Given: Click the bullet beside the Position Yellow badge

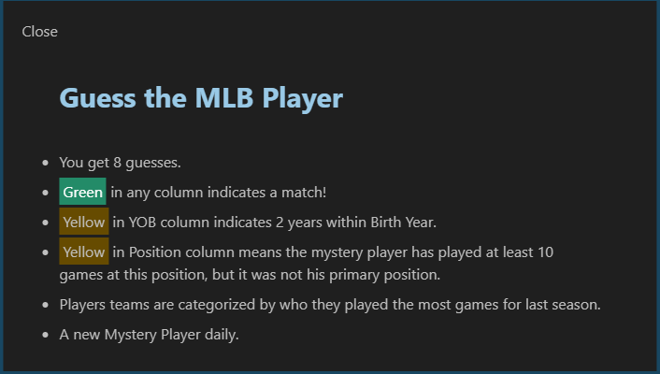Looking at the screenshot, I should [x=45, y=252].
